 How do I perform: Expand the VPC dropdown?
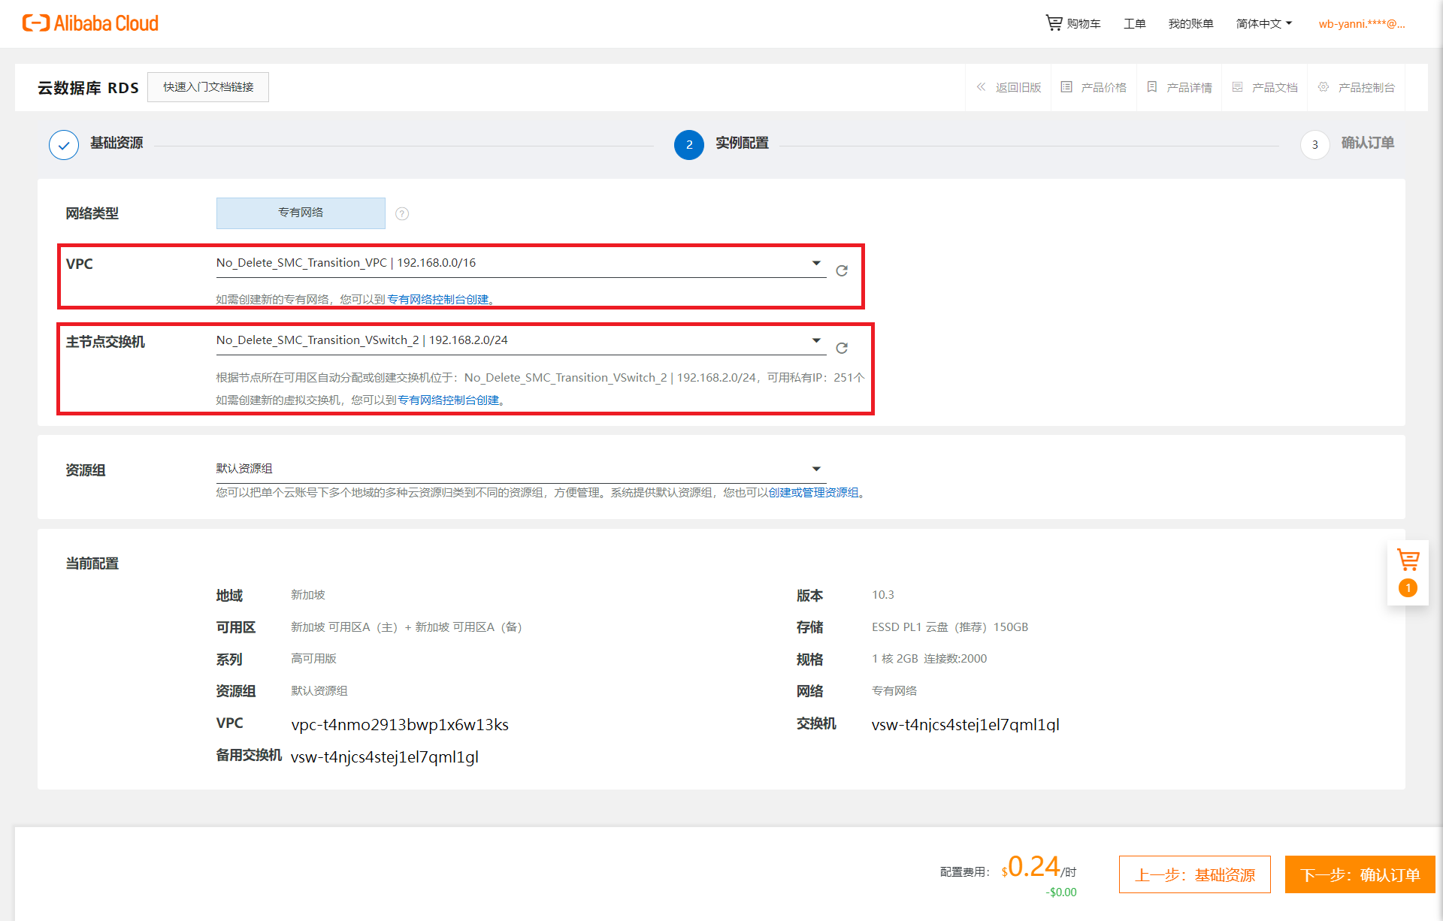coord(816,263)
